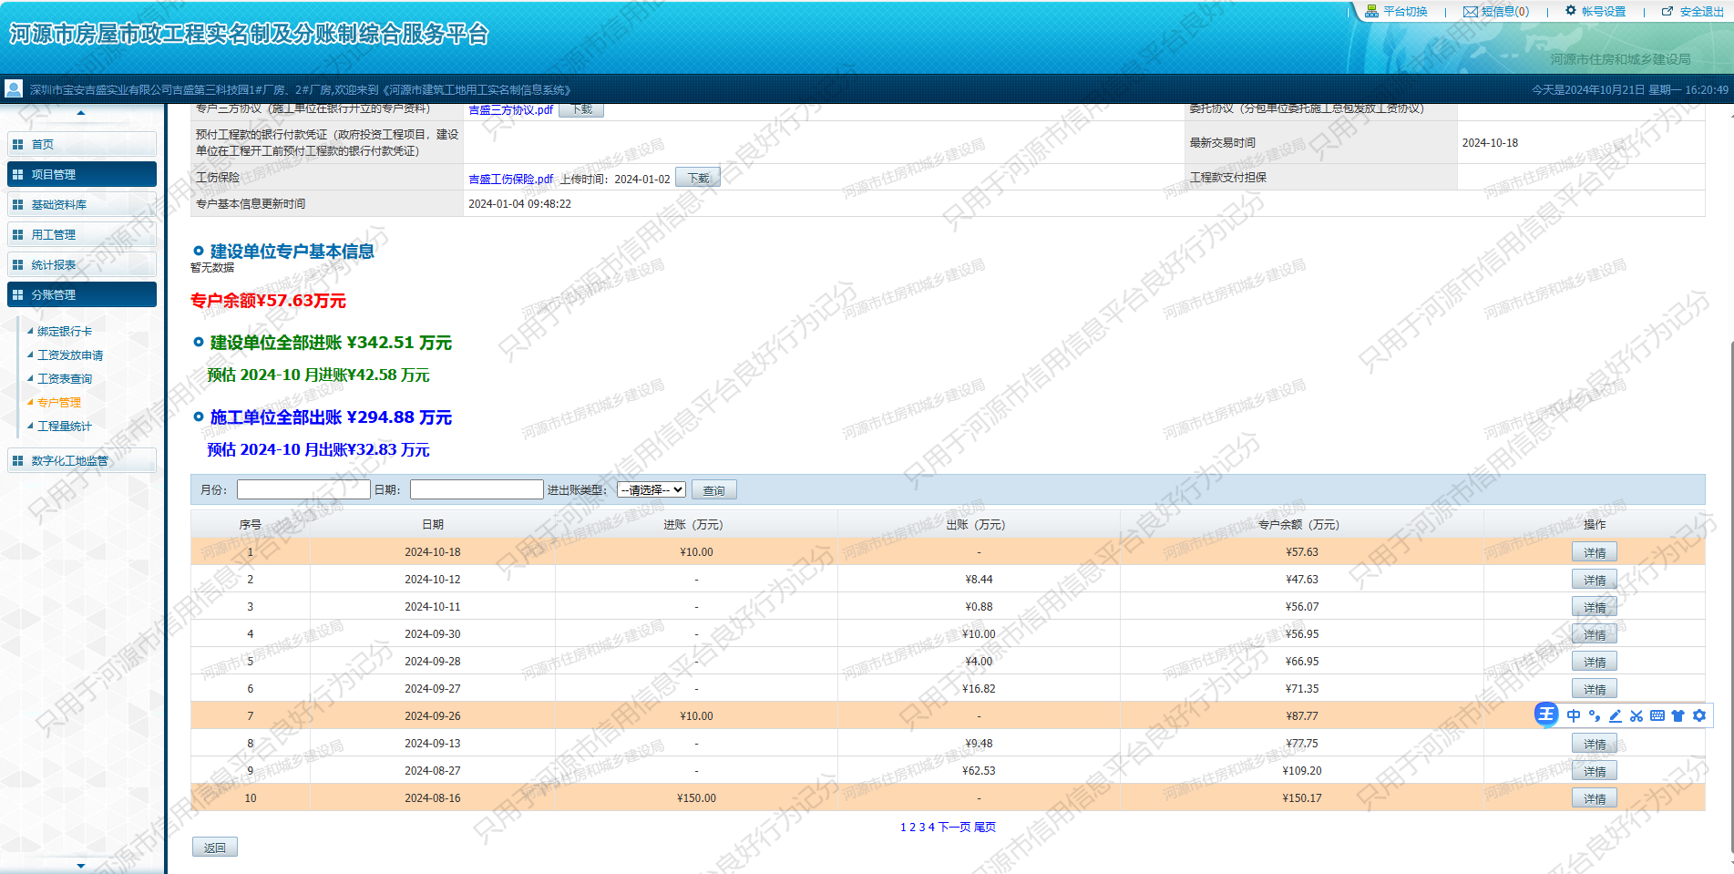Collapse the 分账管理 menu
The width and height of the screenshot is (1734, 874).
click(x=82, y=294)
